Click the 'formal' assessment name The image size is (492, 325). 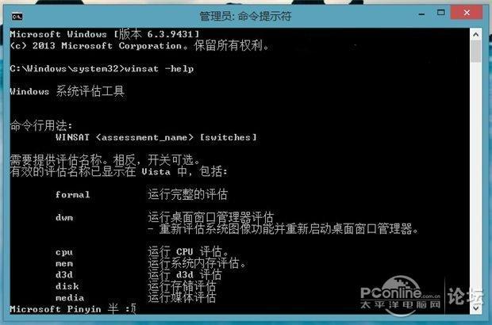pyautogui.click(x=72, y=195)
